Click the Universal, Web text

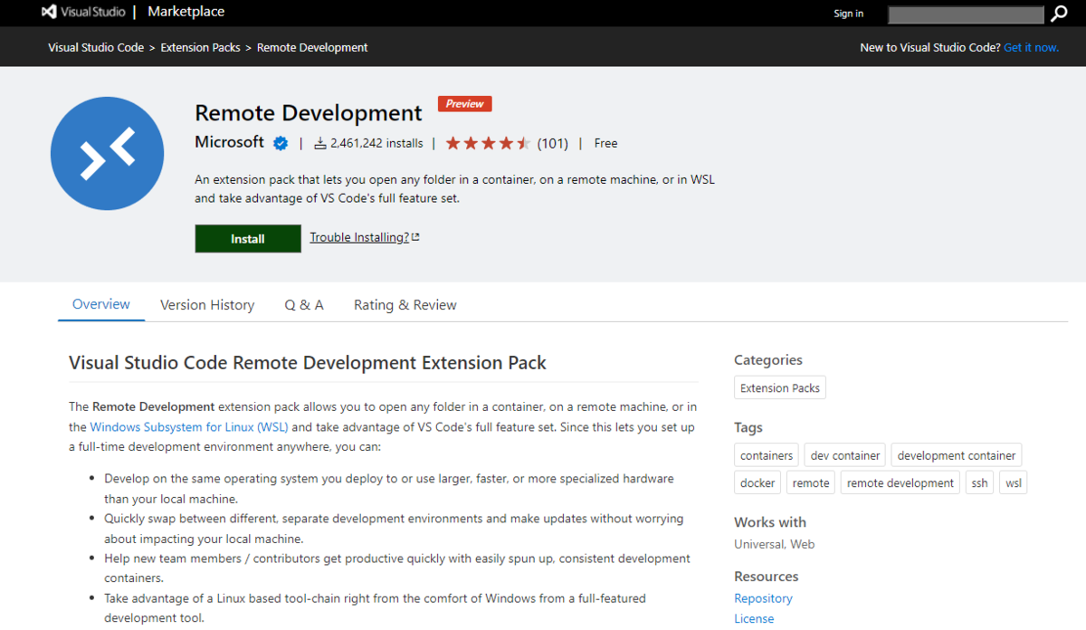(775, 544)
